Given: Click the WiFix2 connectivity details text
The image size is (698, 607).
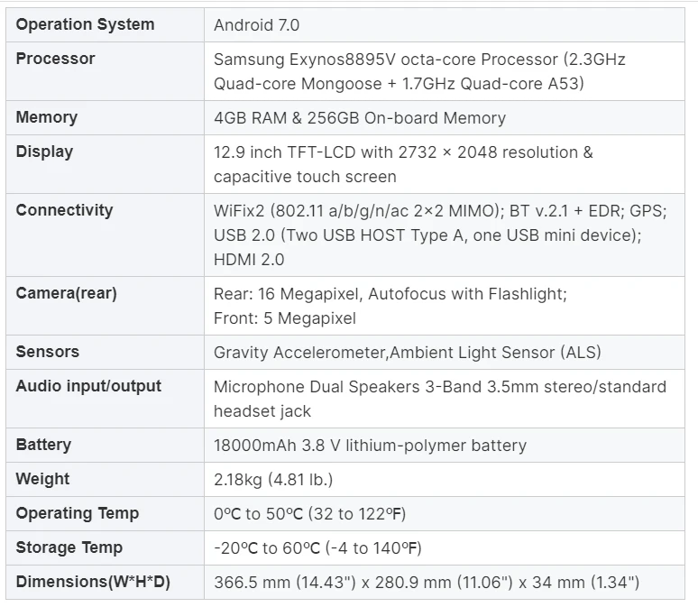Looking at the screenshot, I should 439,235.
